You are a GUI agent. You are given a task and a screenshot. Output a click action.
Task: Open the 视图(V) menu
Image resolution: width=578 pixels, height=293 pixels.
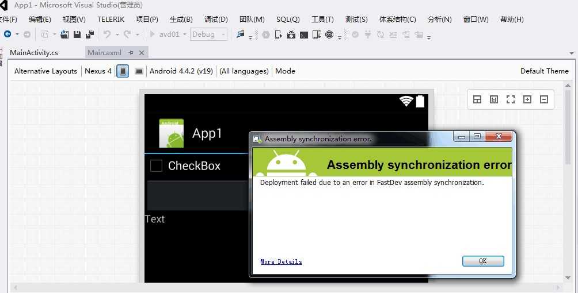[74, 20]
